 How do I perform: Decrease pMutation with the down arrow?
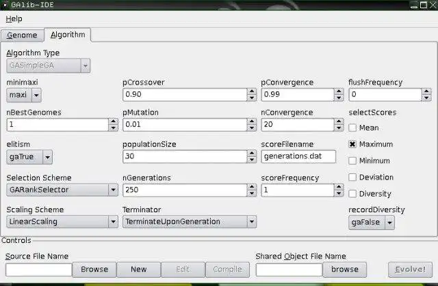252,128
